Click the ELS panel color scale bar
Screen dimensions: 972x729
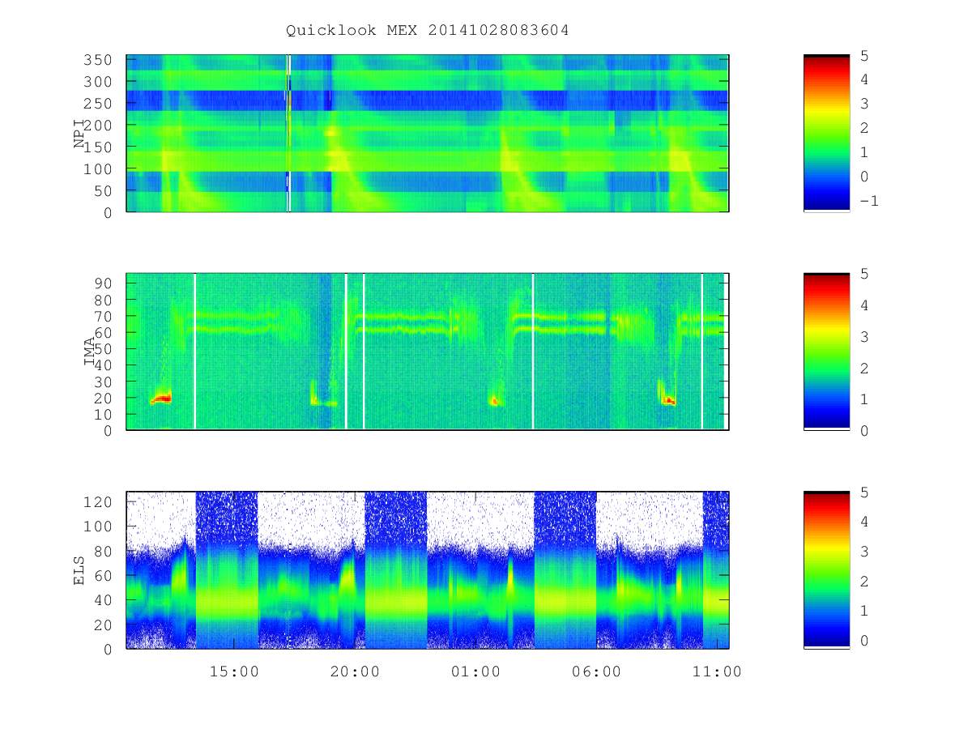[826, 569]
